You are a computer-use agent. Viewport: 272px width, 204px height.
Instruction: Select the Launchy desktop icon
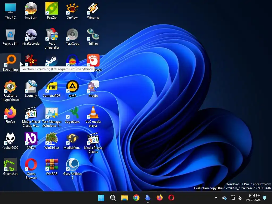pyautogui.click(x=31, y=89)
